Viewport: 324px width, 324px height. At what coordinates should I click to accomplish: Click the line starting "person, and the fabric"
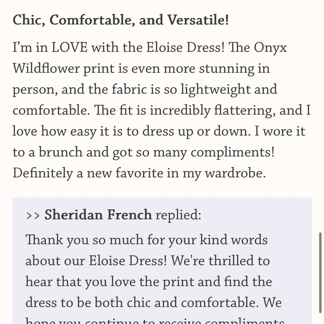[x=145, y=90]
